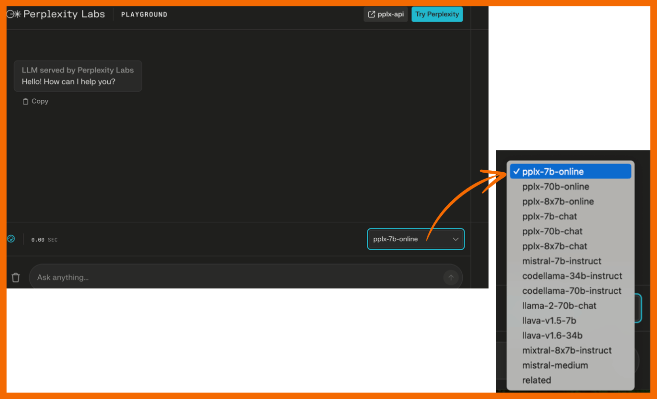Click the Try Perplexity button
657x399 pixels.
tap(437, 14)
